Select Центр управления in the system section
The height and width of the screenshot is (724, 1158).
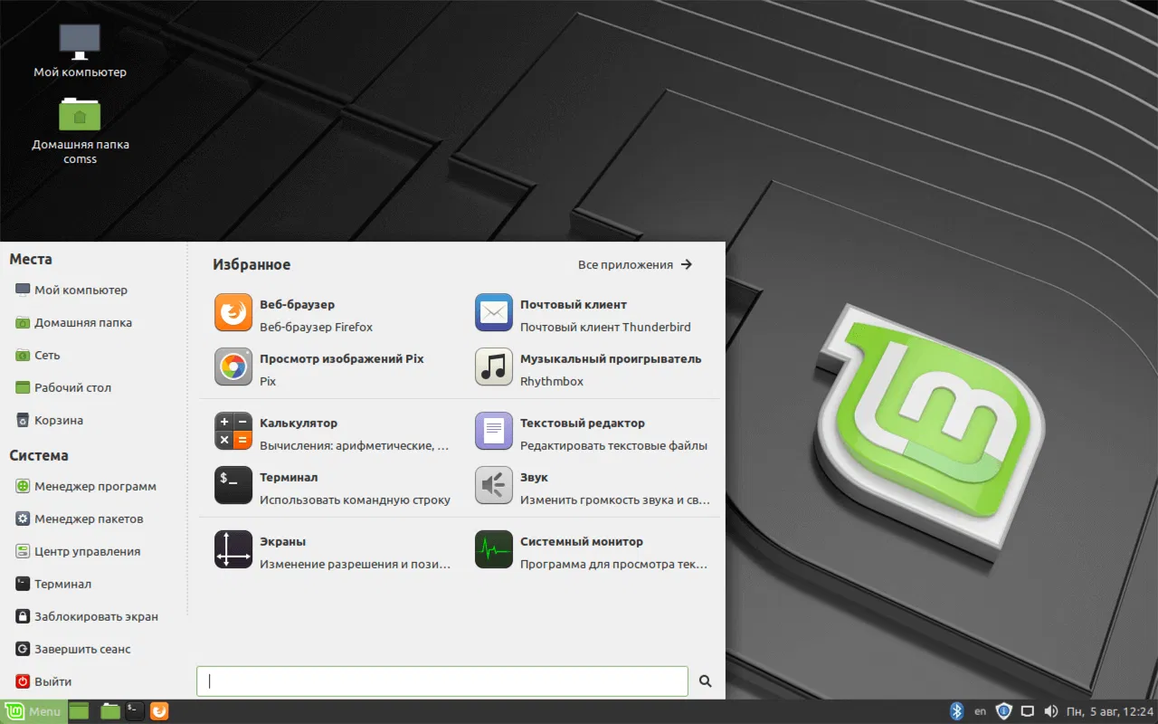click(x=90, y=551)
